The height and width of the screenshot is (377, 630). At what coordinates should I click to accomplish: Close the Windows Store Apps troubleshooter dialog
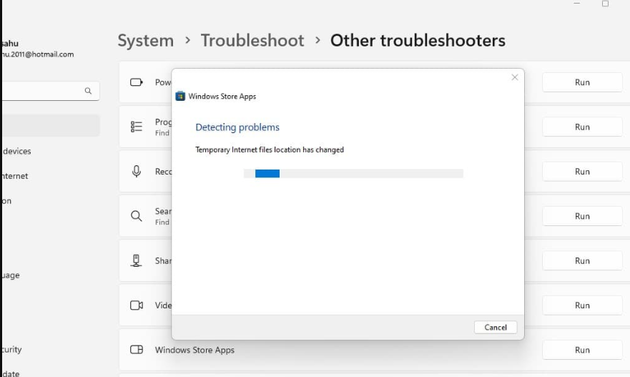515,77
